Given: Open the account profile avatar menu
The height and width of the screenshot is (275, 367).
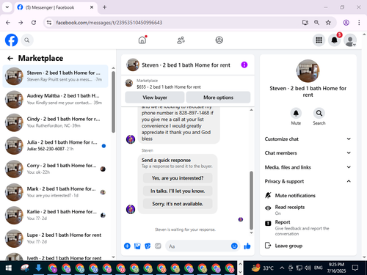Looking at the screenshot, I should coord(350,40).
